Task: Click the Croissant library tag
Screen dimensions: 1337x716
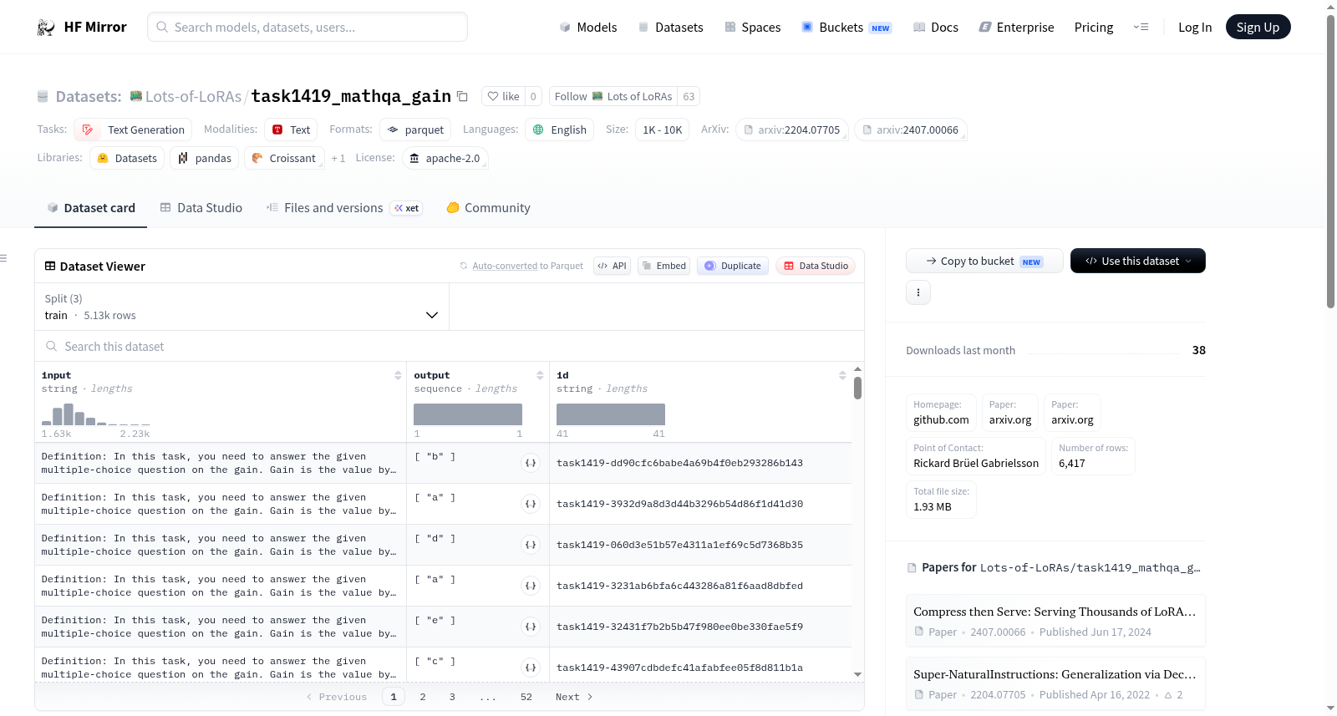Action: click(x=284, y=158)
